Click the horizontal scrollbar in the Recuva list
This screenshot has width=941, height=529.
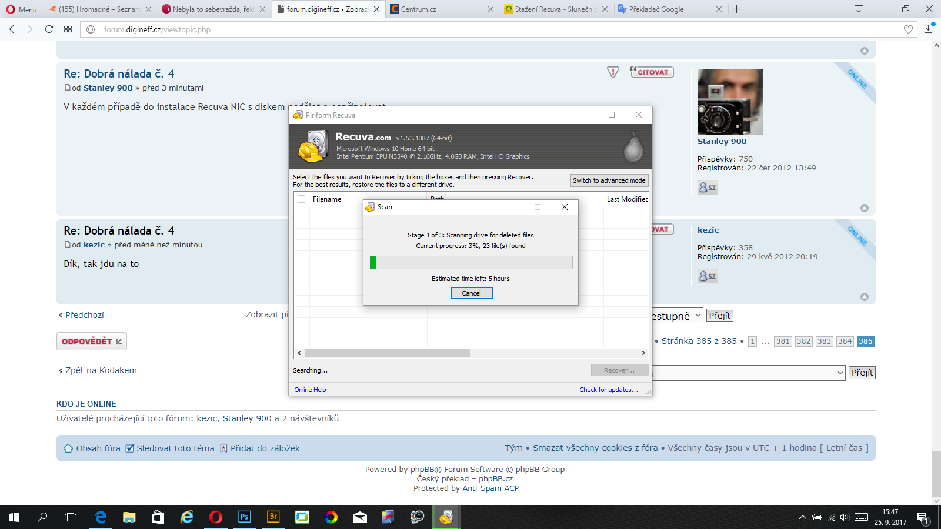[388, 353]
